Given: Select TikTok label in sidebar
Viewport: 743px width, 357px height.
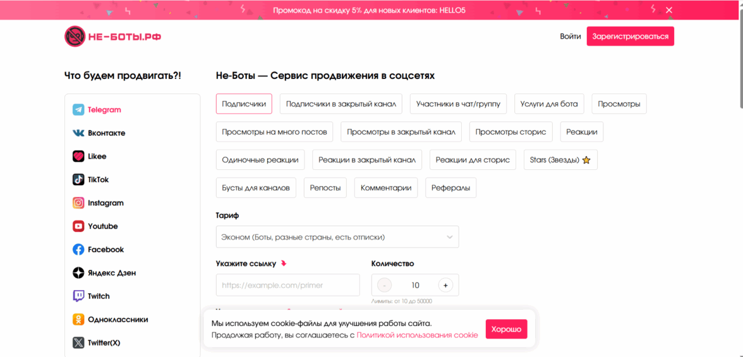Looking at the screenshot, I should (x=99, y=179).
